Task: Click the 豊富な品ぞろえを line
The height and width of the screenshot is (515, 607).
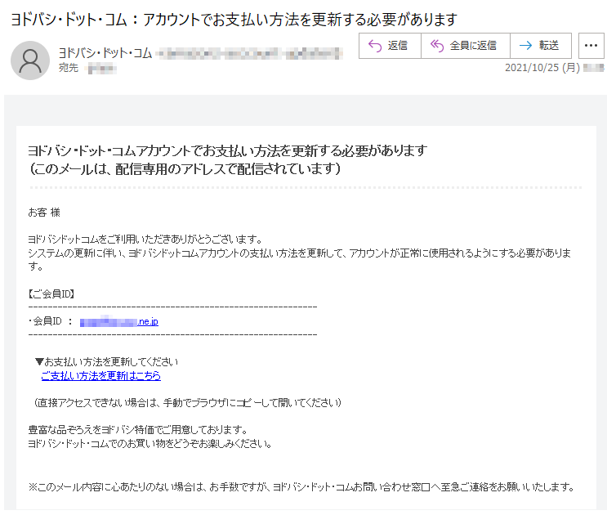Action: (x=138, y=430)
